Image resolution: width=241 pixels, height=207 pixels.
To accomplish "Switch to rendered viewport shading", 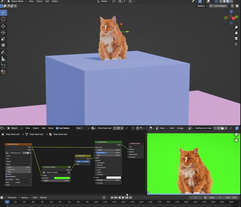I will coord(231,1).
